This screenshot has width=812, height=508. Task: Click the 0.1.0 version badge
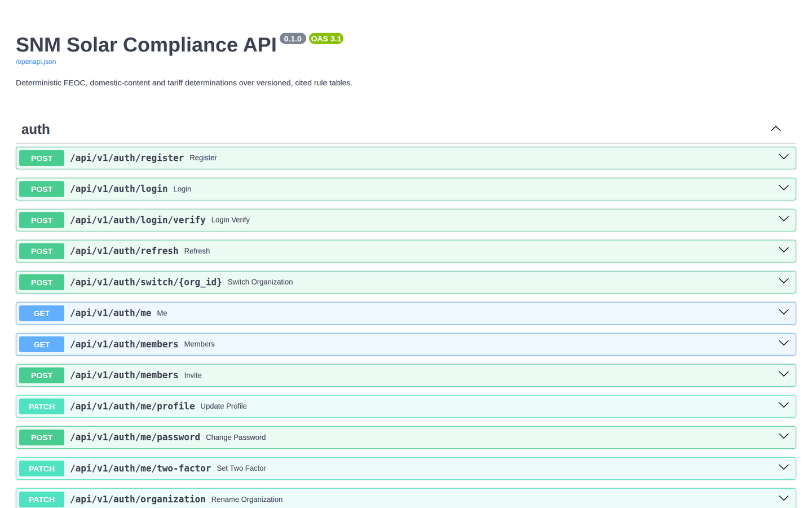293,38
